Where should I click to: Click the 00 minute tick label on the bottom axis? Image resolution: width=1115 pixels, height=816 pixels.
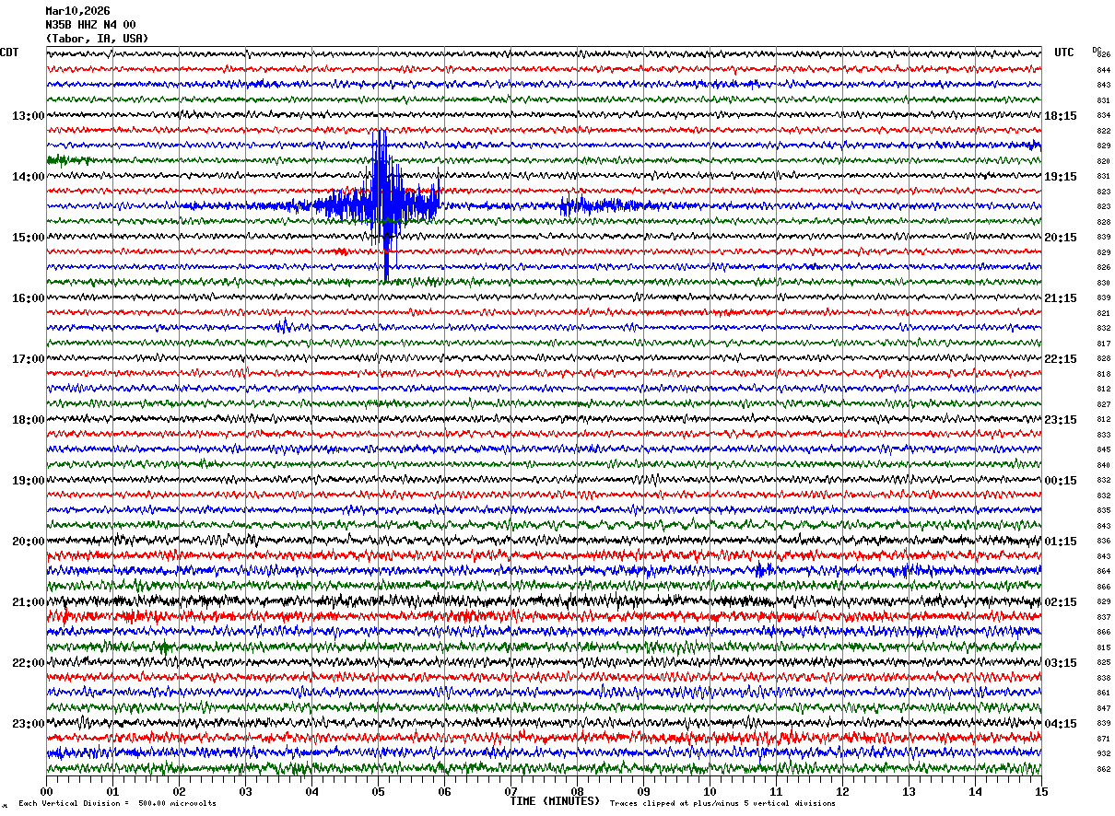tap(46, 791)
